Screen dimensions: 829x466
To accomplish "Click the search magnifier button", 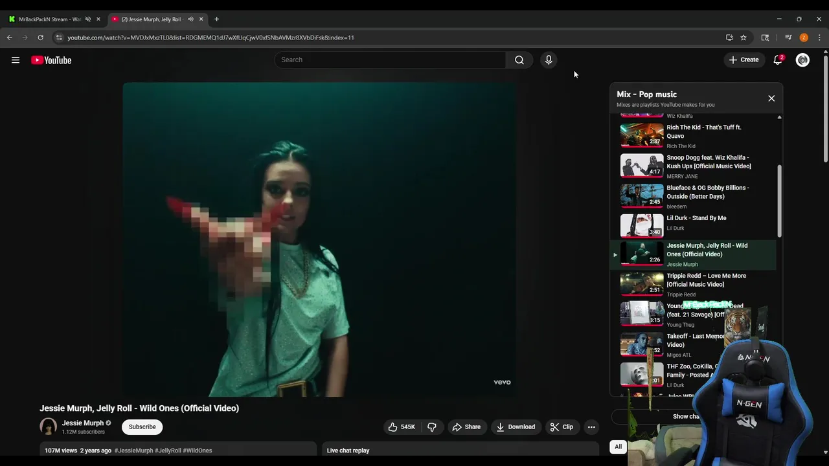I will coord(519,60).
